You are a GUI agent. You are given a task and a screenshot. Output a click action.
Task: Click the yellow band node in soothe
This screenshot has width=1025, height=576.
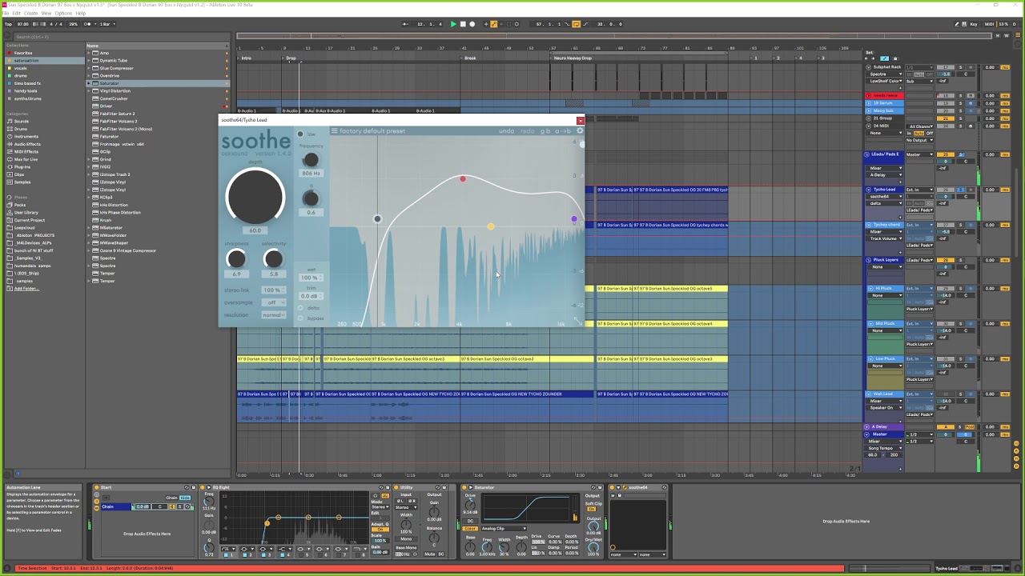[x=491, y=226]
